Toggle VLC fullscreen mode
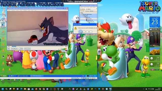 [x=20, y=49]
